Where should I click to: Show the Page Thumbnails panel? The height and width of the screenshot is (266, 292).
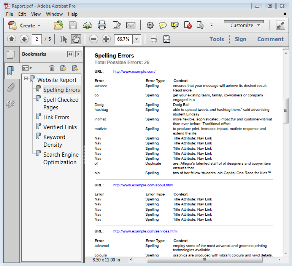[x=11, y=54]
